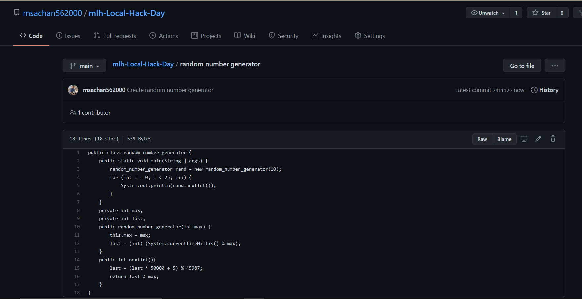This screenshot has width=582, height=299.
Task: Select code line number 12
Action: pos(77,243)
